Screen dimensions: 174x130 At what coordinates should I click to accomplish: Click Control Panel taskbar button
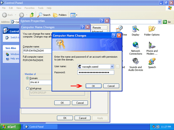click(40, 127)
